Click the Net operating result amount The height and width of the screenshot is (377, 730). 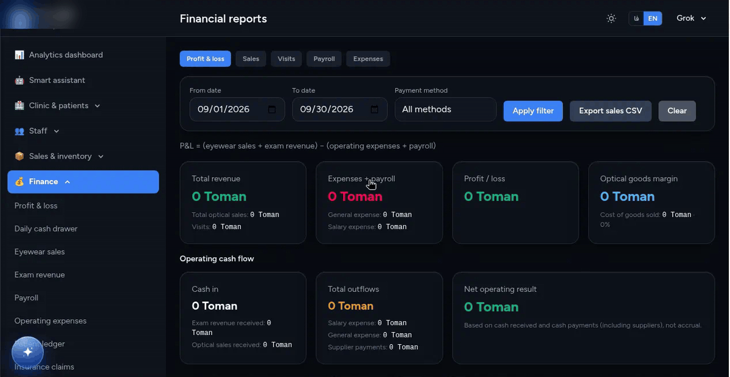(x=492, y=307)
